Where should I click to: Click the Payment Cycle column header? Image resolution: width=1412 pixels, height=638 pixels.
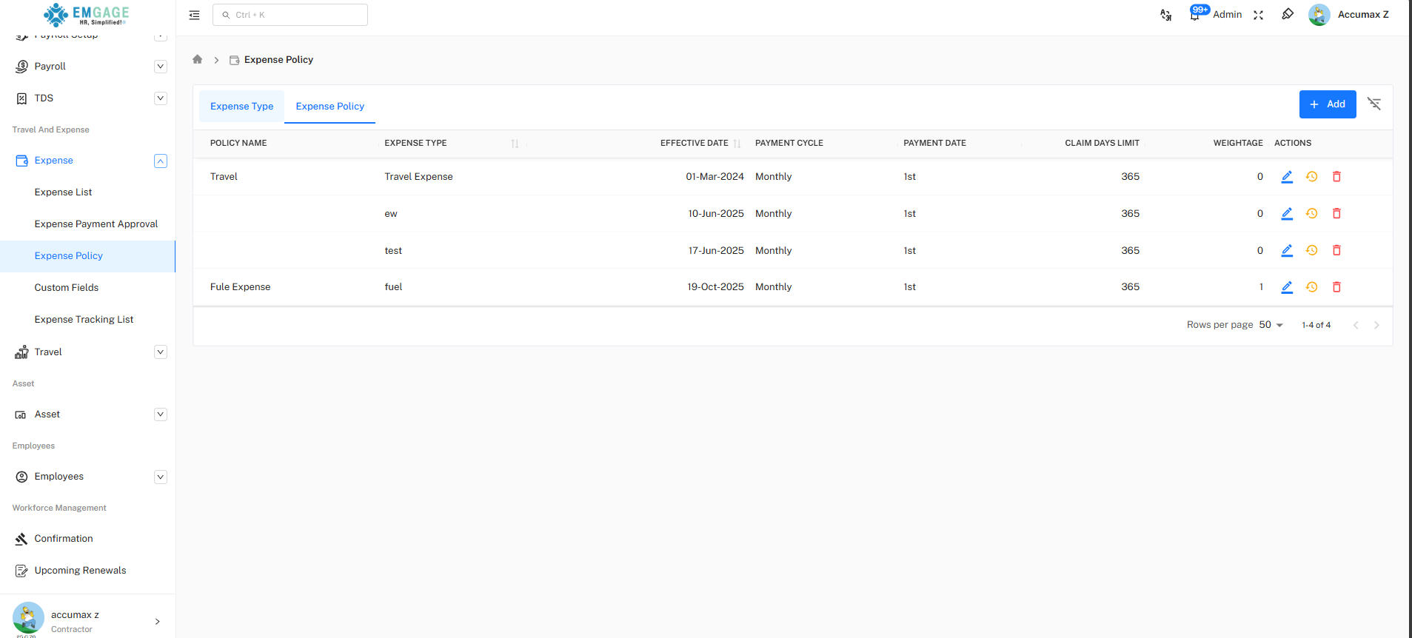coord(789,144)
